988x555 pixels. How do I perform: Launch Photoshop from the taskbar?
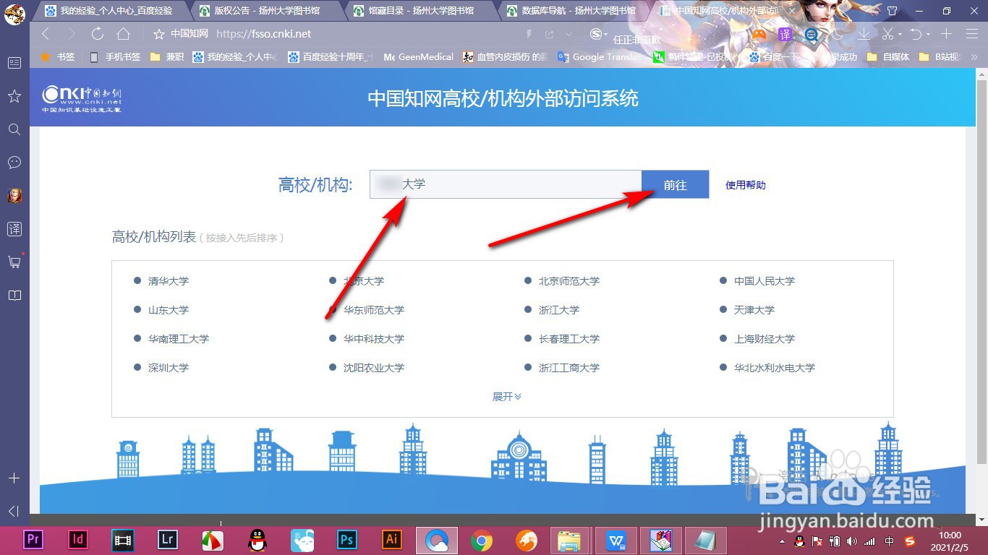(x=347, y=539)
